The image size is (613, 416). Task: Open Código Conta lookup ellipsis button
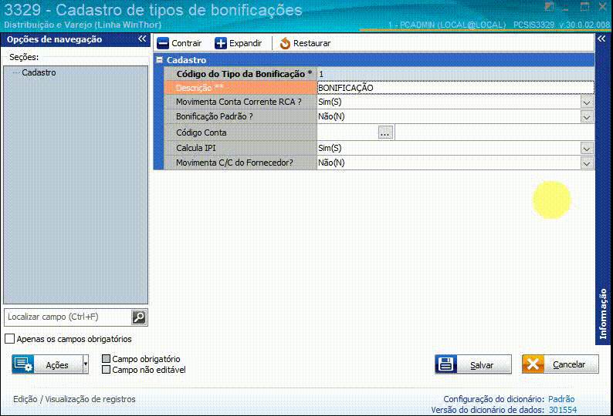tap(385, 133)
